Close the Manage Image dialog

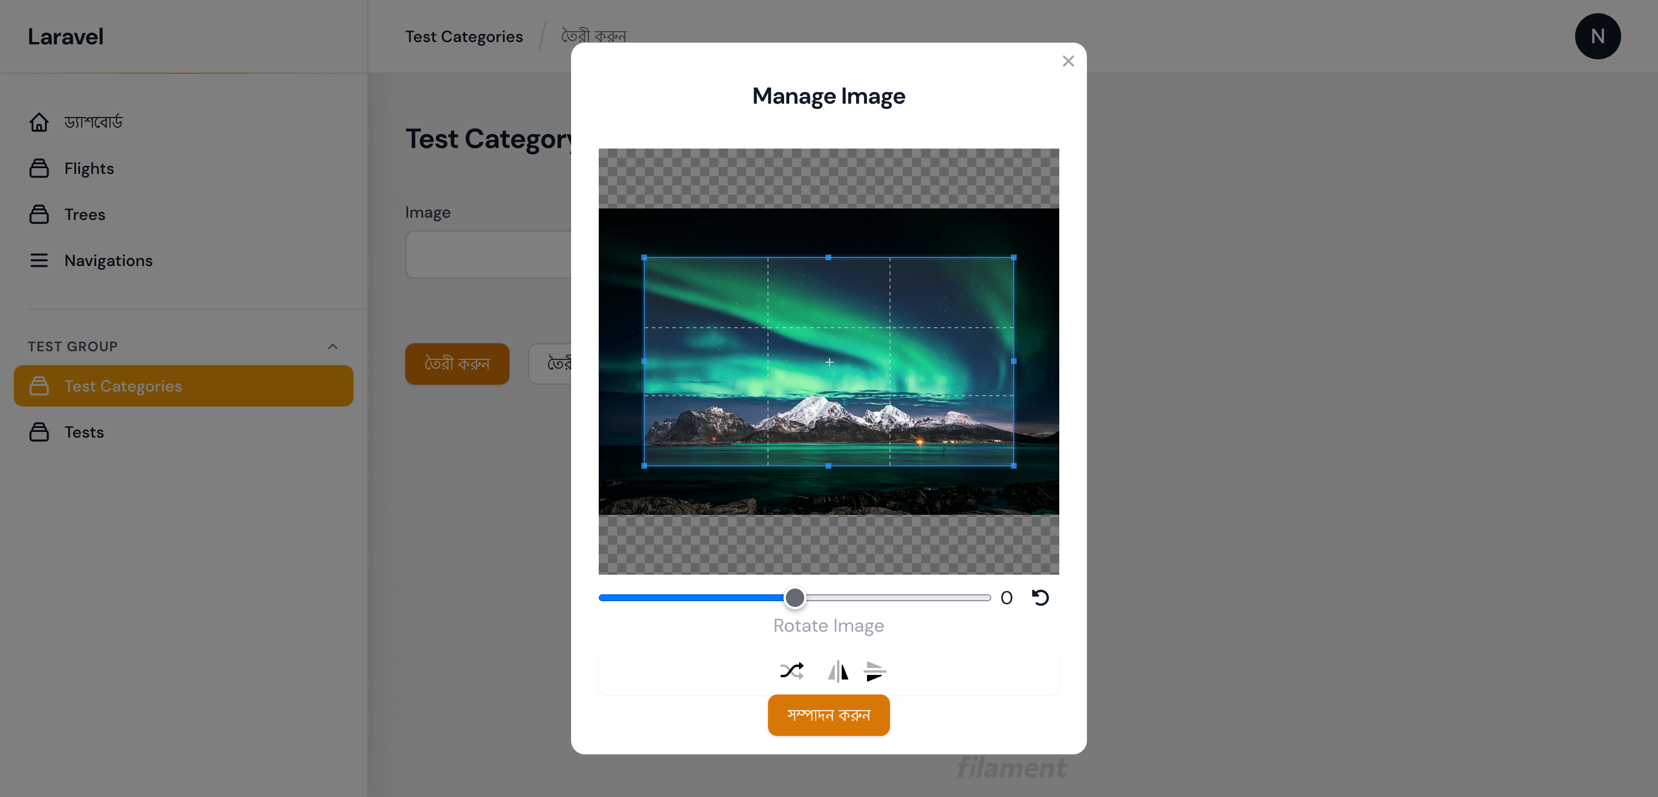click(x=1068, y=61)
